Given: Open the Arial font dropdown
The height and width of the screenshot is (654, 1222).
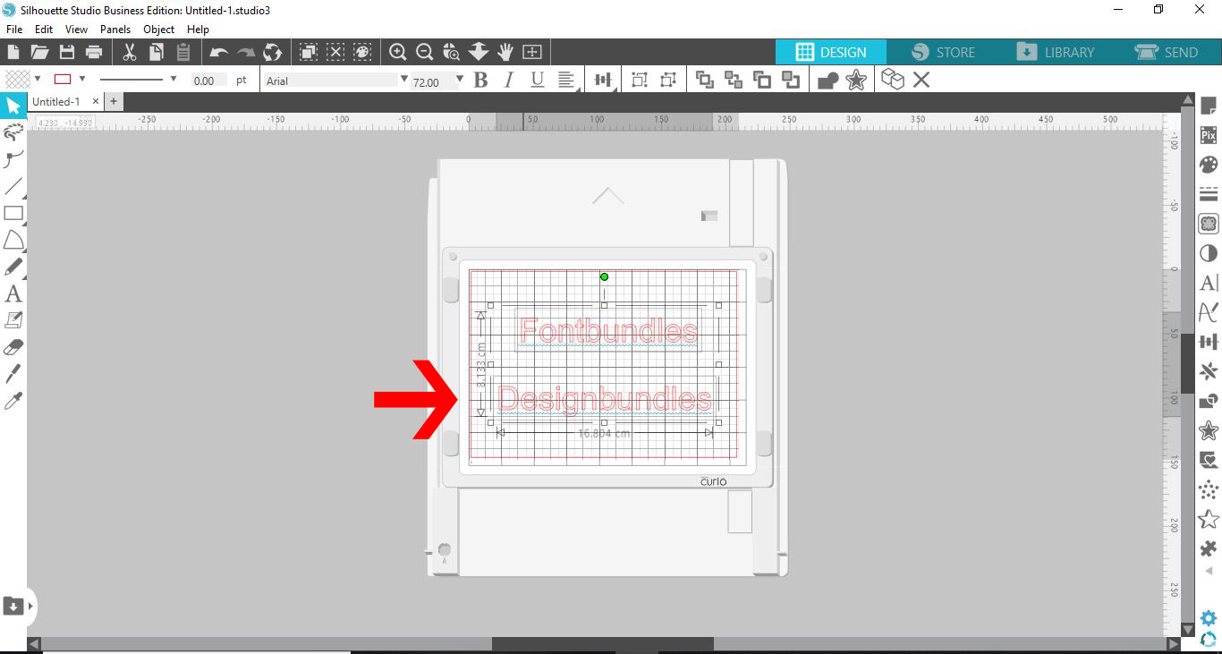Looking at the screenshot, I should (404, 80).
